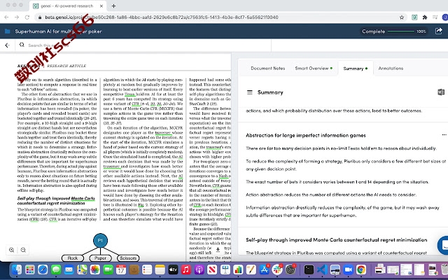Go back in browser history

tap(6, 17)
